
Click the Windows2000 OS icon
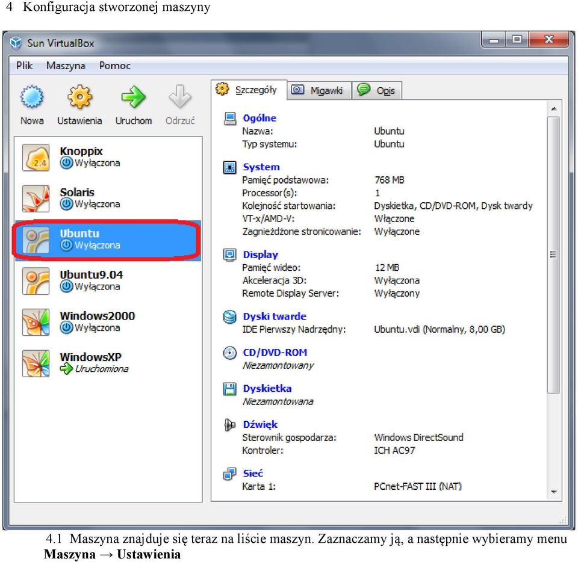point(36,323)
